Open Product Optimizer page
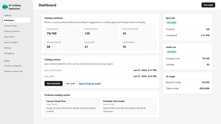221x124 pixels. click(12, 31)
